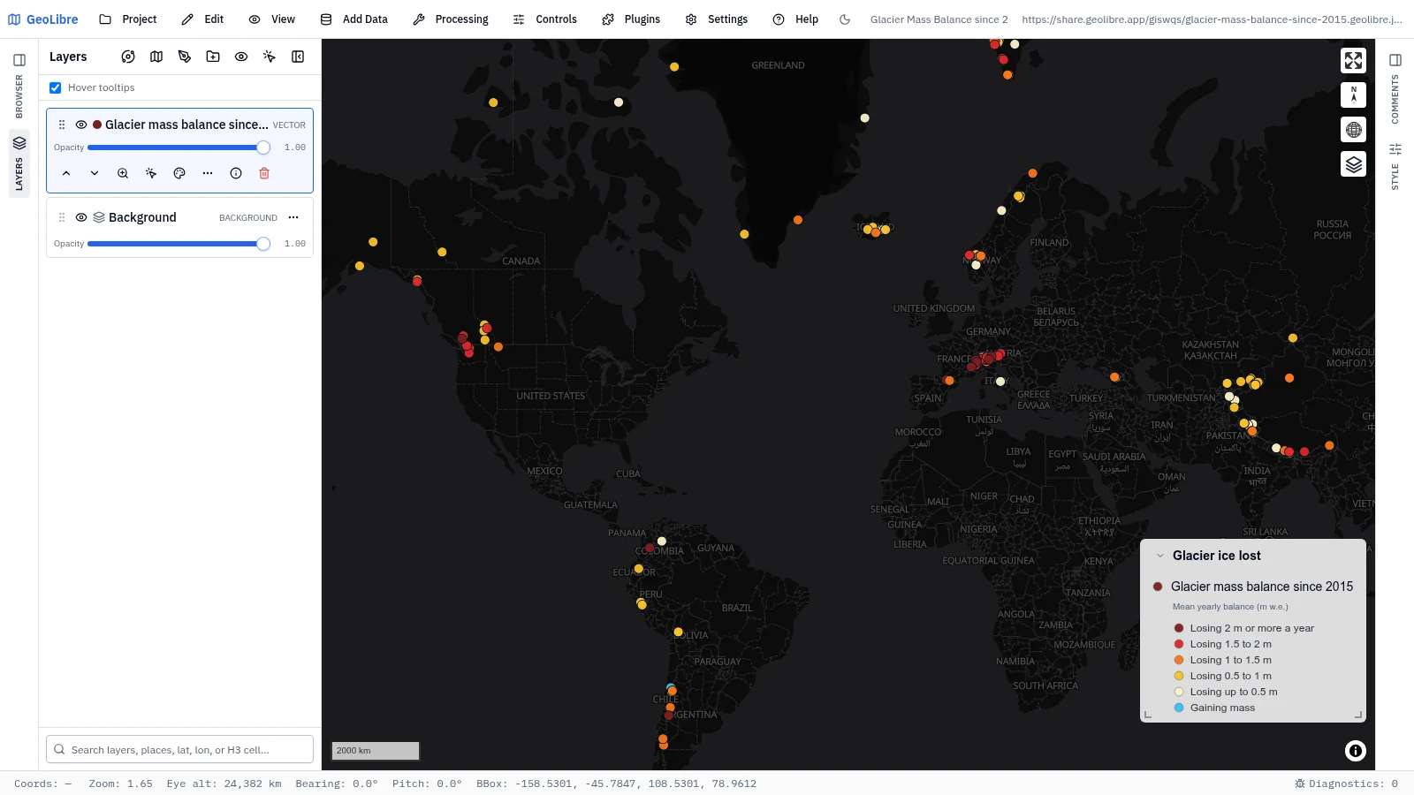1414x795 pixels.
Task: Open map layers control button
Action: pos(1353,164)
